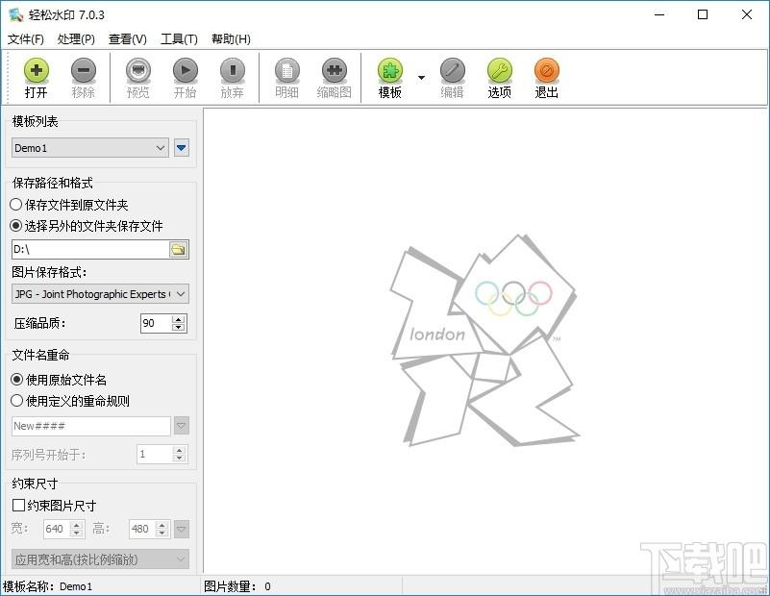This screenshot has width=770, height=596.
Task: Increase the 高 height value
Action: [x=162, y=525]
